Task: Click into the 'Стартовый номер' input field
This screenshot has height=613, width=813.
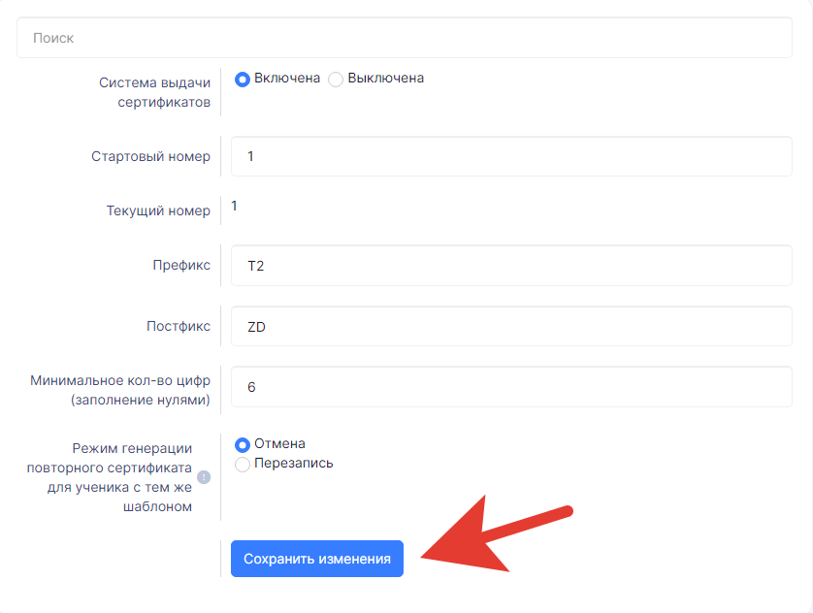Action: pyautogui.click(x=511, y=156)
